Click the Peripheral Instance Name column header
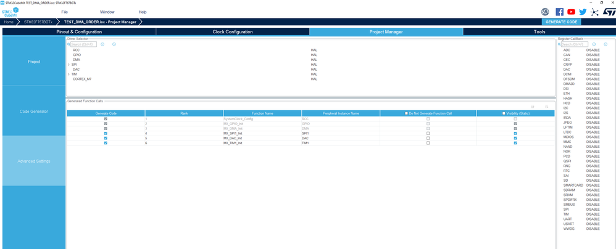The width and height of the screenshot is (616, 249). click(x=341, y=113)
